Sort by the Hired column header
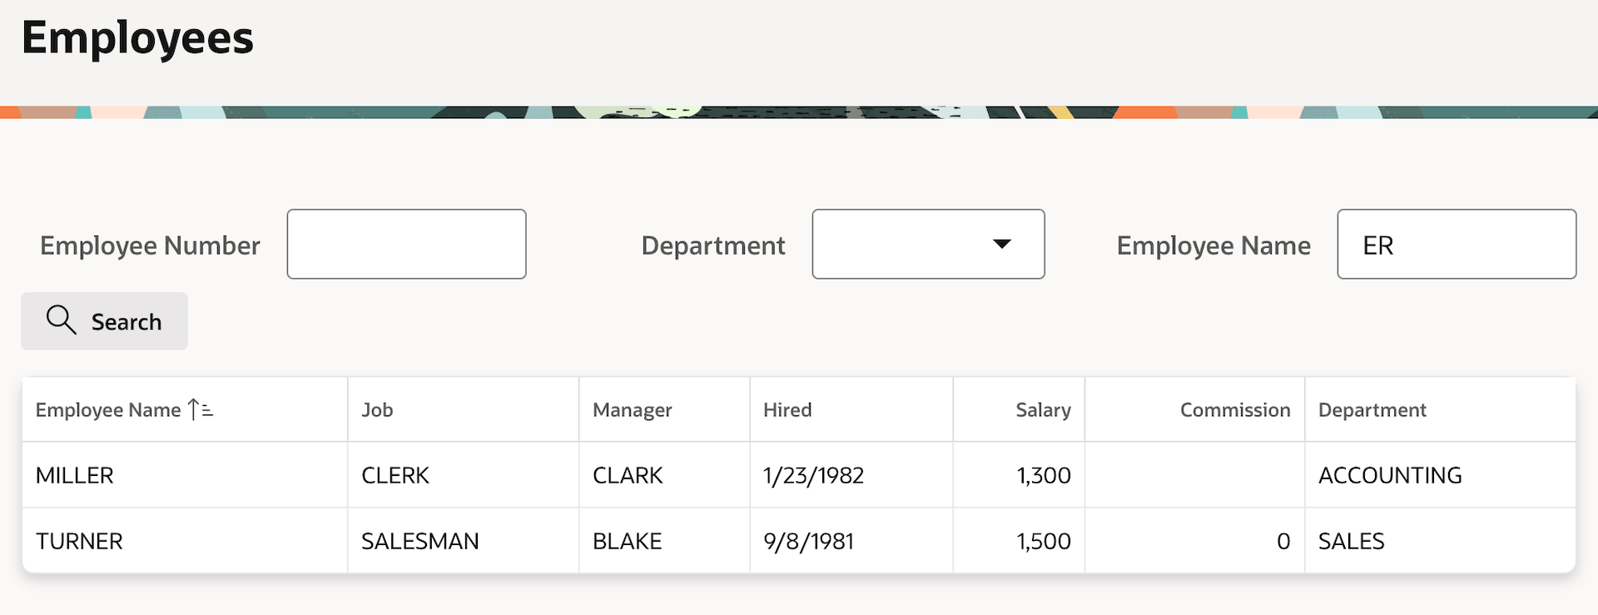Screen dimensions: 1598x615 pyautogui.click(x=787, y=409)
